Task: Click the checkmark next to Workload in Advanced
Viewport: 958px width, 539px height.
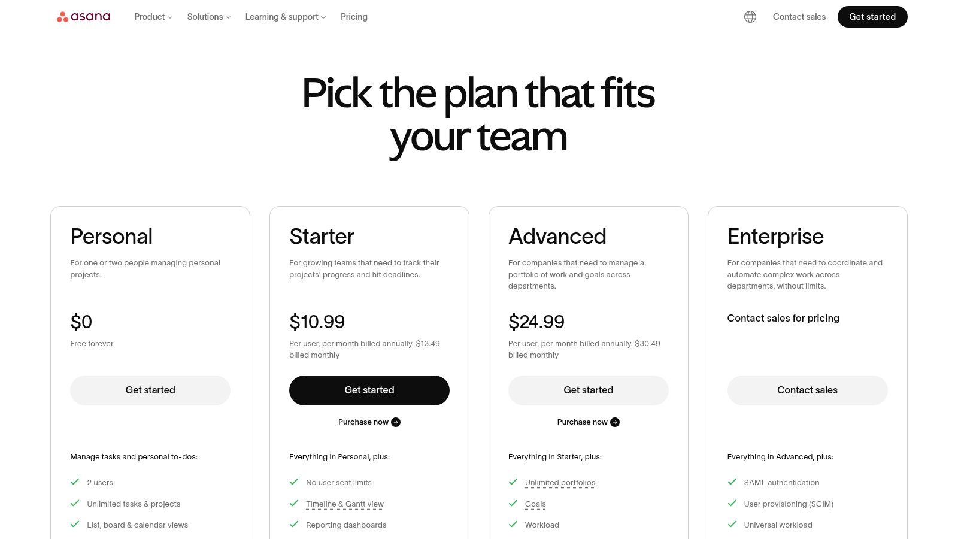Action: [513, 524]
